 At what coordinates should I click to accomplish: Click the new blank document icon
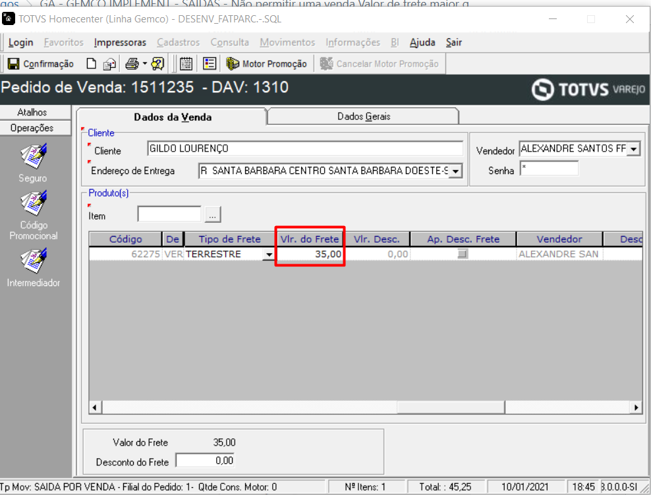(x=92, y=63)
